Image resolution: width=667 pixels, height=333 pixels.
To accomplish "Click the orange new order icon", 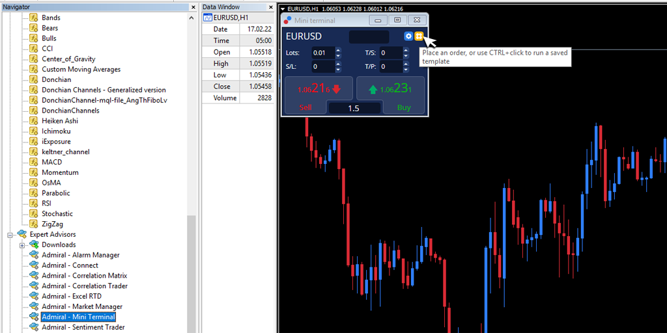I will pos(419,36).
